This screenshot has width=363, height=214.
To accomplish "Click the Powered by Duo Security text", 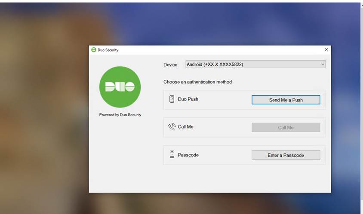I will 120,115.
